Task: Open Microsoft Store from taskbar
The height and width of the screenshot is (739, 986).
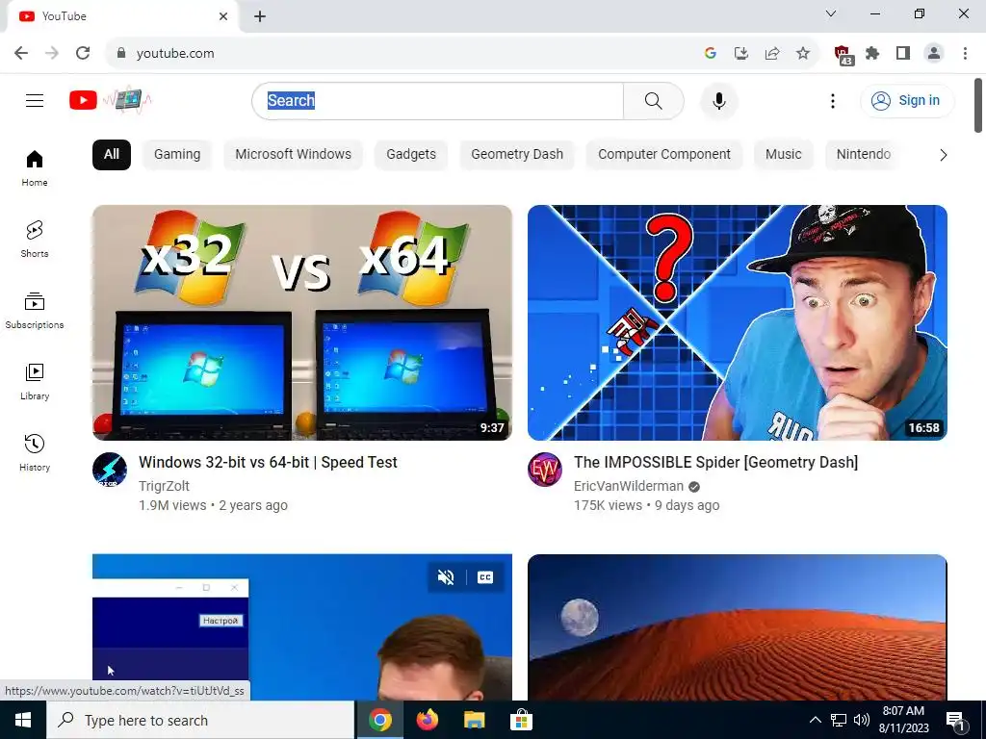Action: pyautogui.click(x=521, y=720)
